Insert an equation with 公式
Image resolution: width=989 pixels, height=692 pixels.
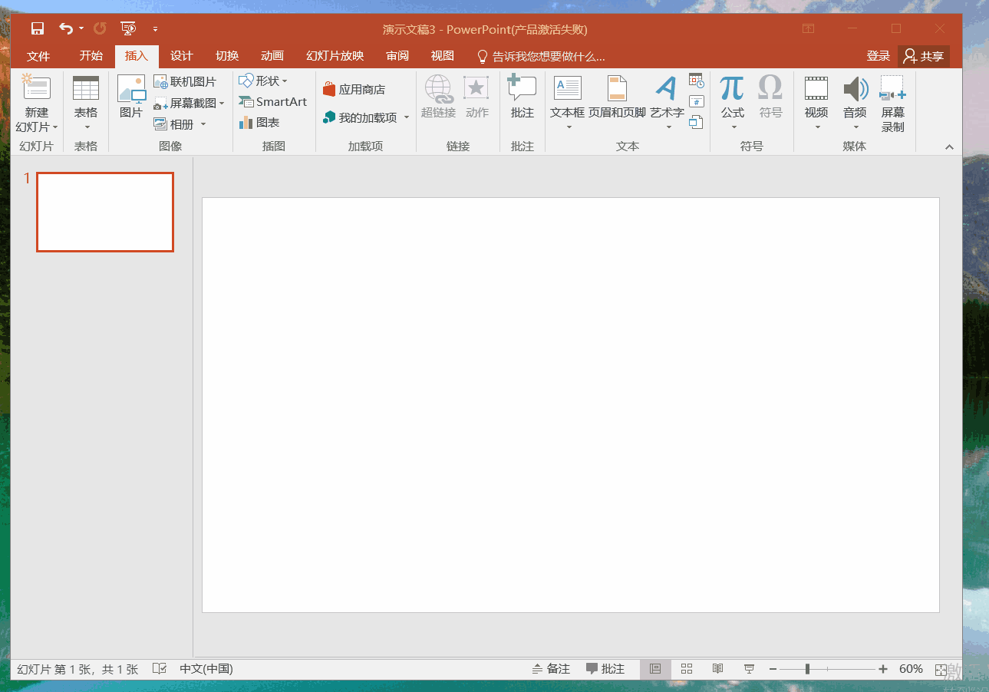pyautogui.click(x=731, y=96)
